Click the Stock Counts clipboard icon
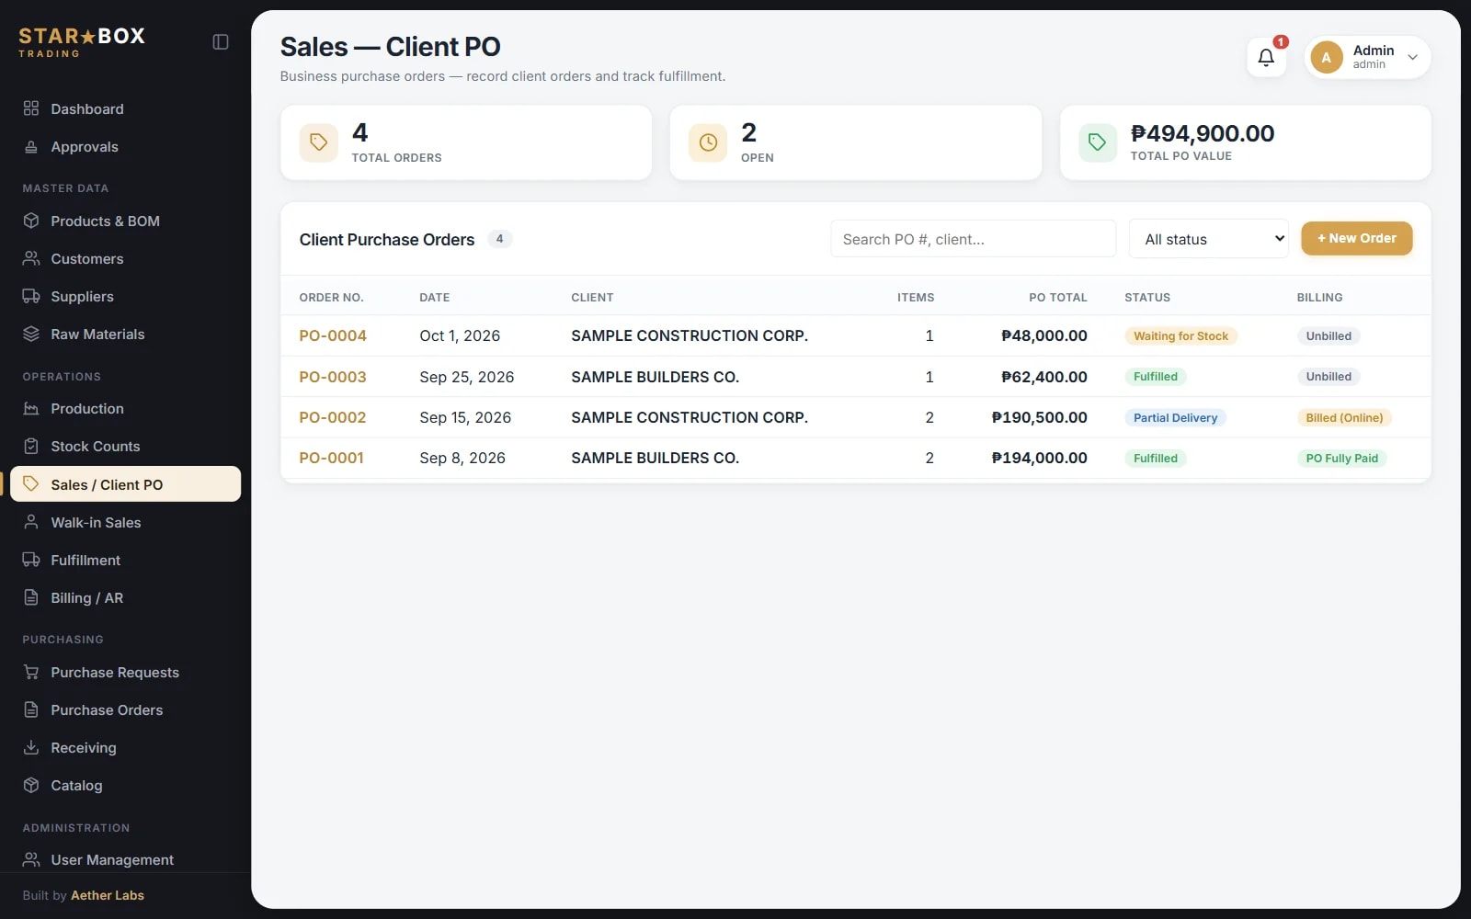 31,446
